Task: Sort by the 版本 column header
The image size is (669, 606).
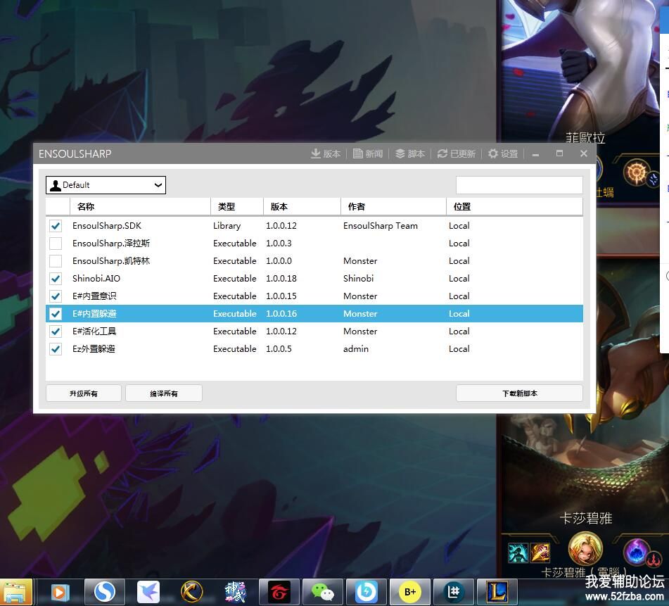Action: tap(302, 206)
